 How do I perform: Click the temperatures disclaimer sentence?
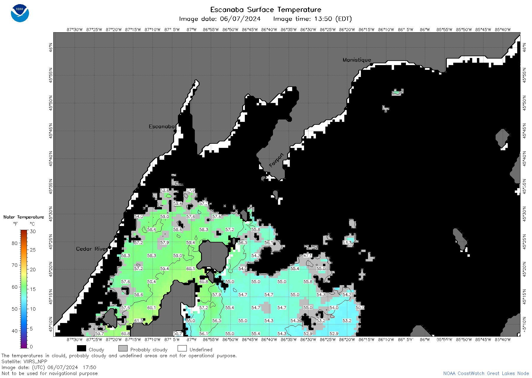click(119, 356)
